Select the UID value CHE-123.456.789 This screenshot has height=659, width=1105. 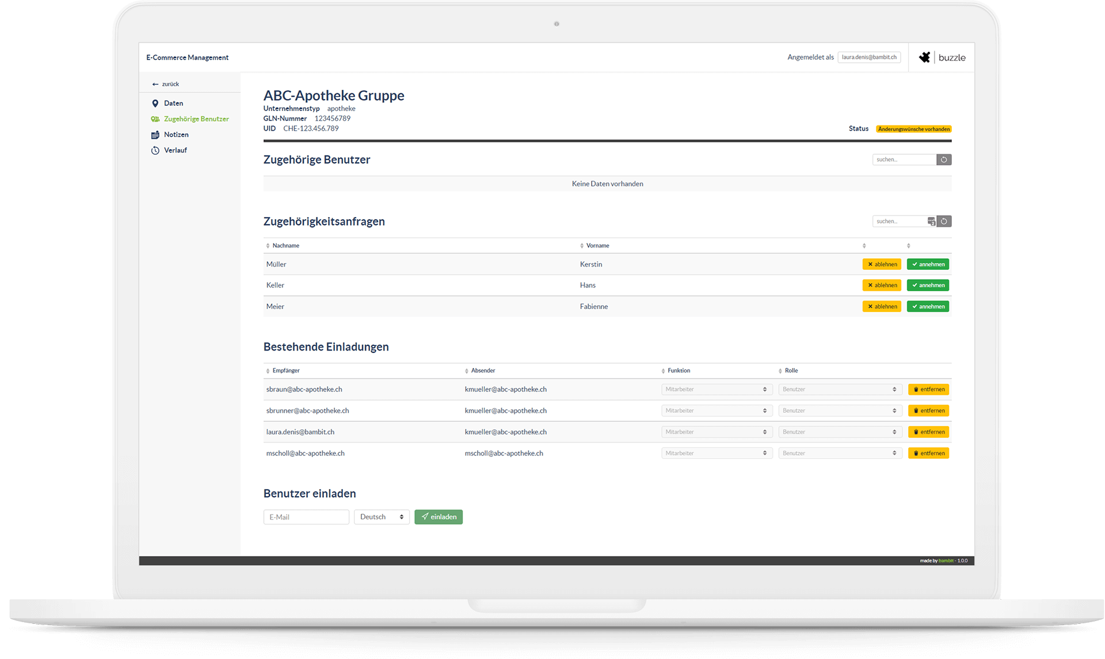click(x=311, y=128)
